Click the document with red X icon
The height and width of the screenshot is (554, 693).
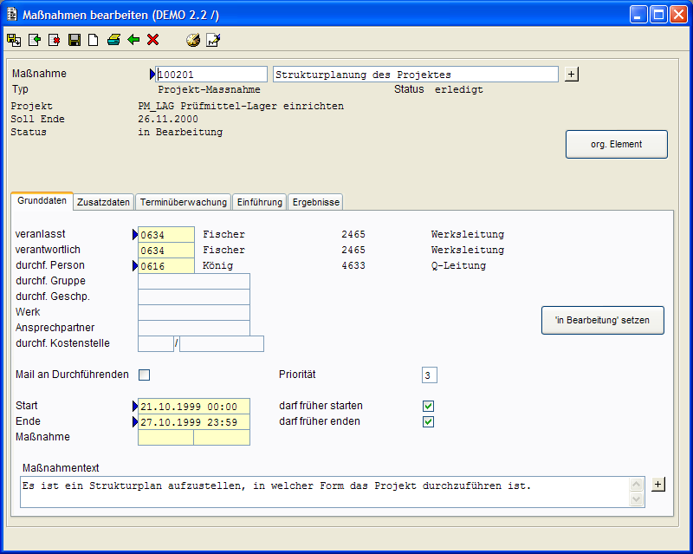[54, 40]
